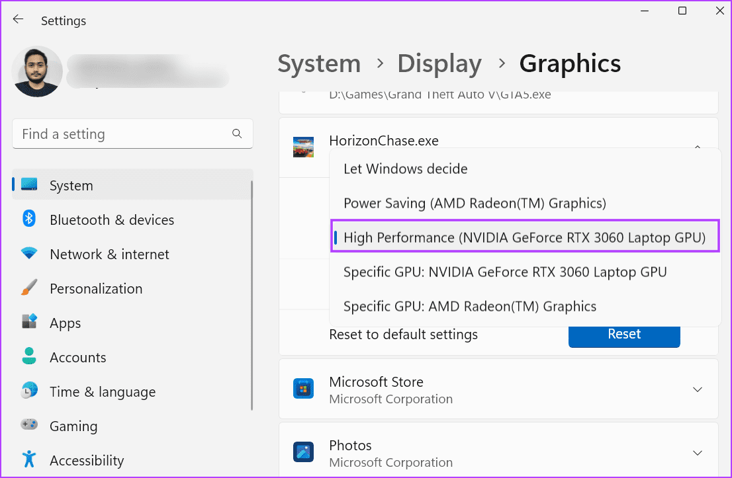The image size is (732, 478).
Task: Expand the Microsoft Store entry
Action: 698,389
